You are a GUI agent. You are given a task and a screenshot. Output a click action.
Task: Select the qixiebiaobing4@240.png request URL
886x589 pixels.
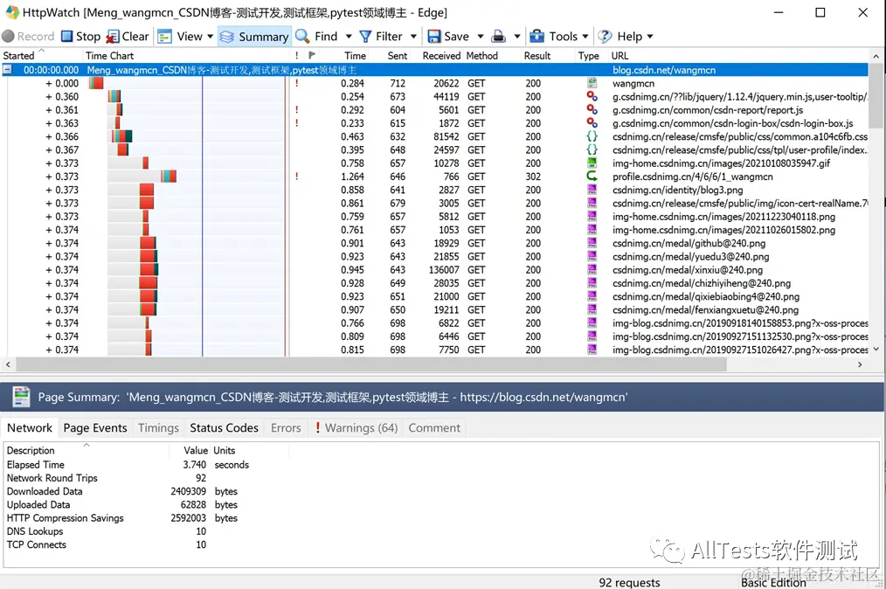[706, 297]
